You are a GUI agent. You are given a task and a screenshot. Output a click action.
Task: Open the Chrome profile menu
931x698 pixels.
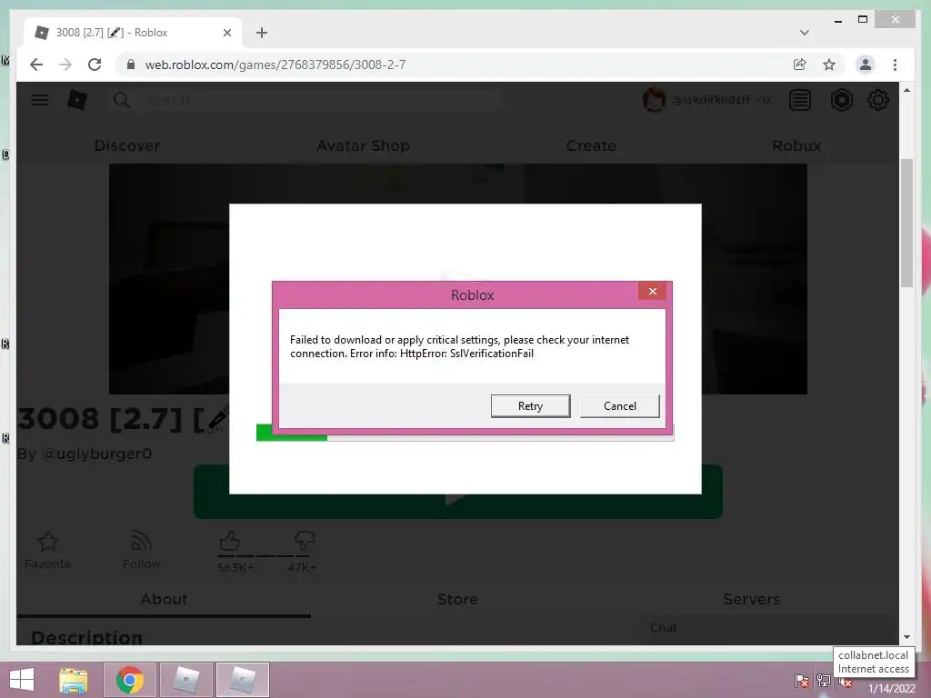(866, 65)
